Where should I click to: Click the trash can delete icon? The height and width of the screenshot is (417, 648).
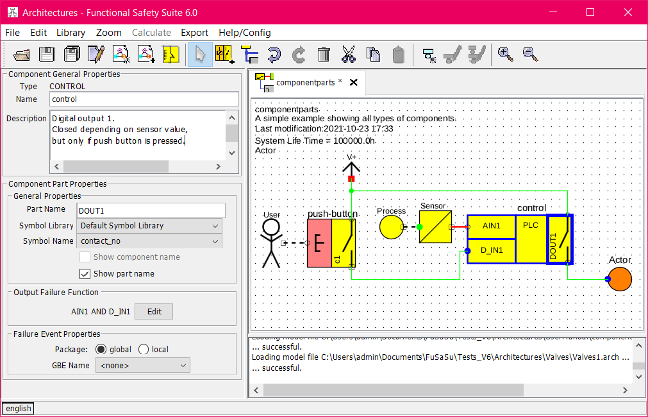pyautogui.click(x=324, y=55)
